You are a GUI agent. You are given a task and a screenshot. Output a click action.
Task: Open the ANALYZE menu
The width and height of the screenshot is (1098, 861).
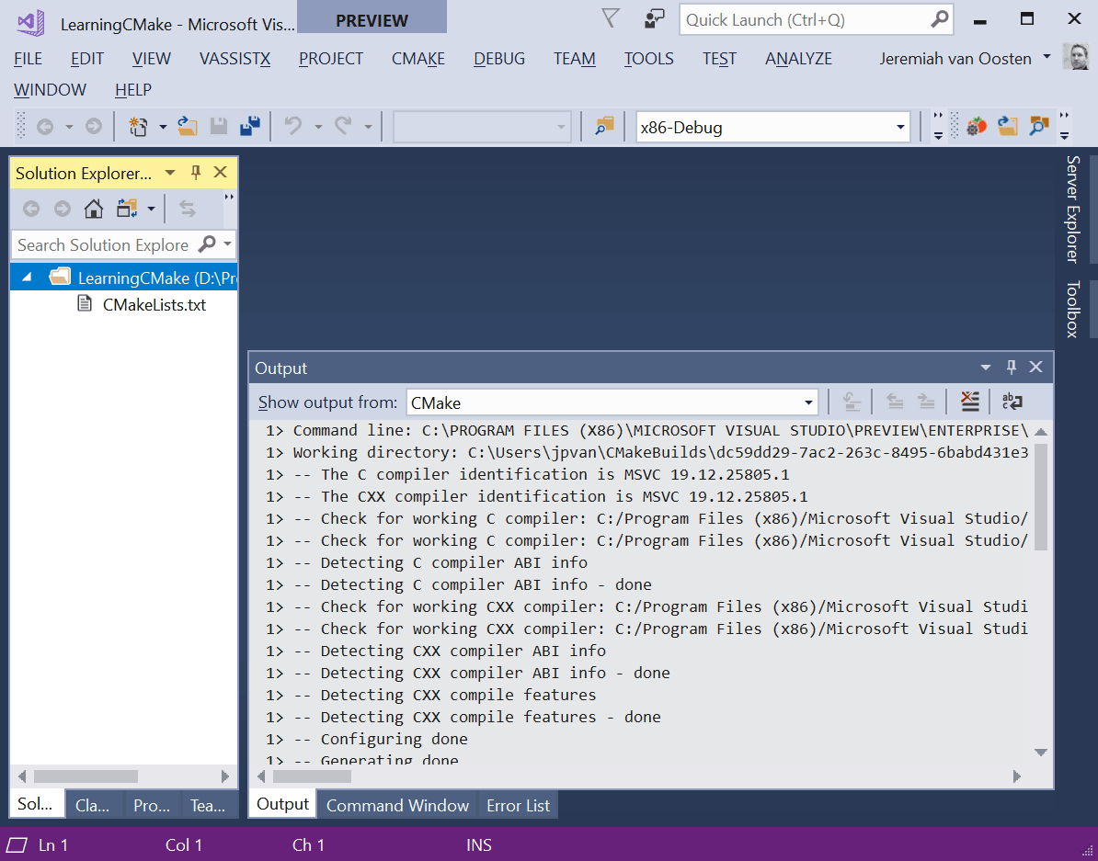point(798,59)
